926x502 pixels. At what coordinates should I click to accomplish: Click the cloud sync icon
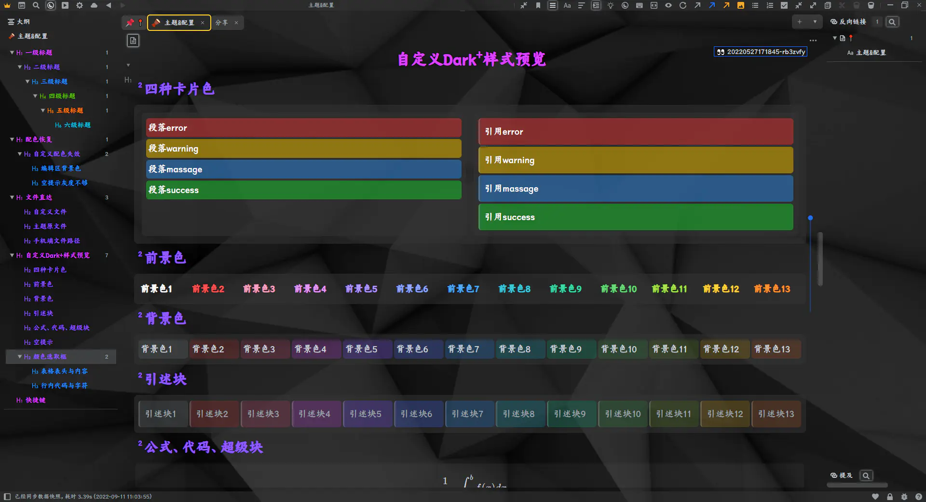[x=94, y=5]
